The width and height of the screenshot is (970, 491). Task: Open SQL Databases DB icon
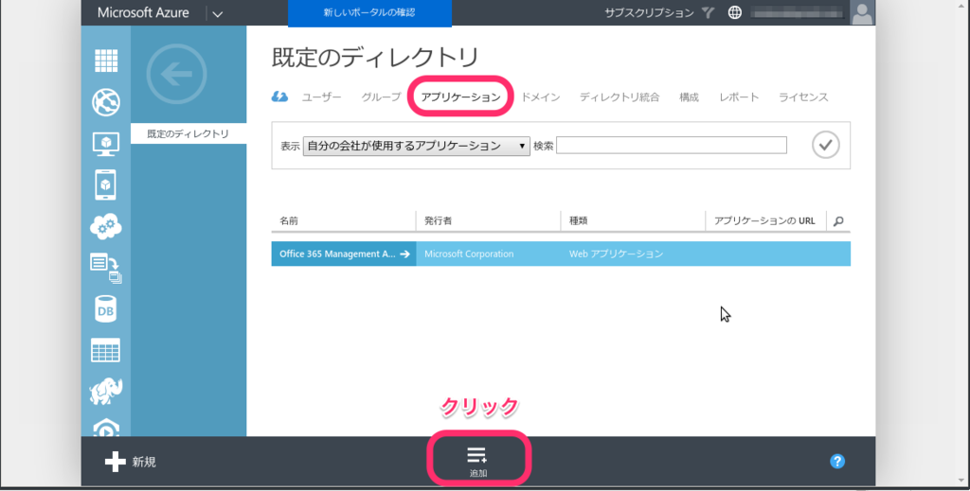[106, 308]
